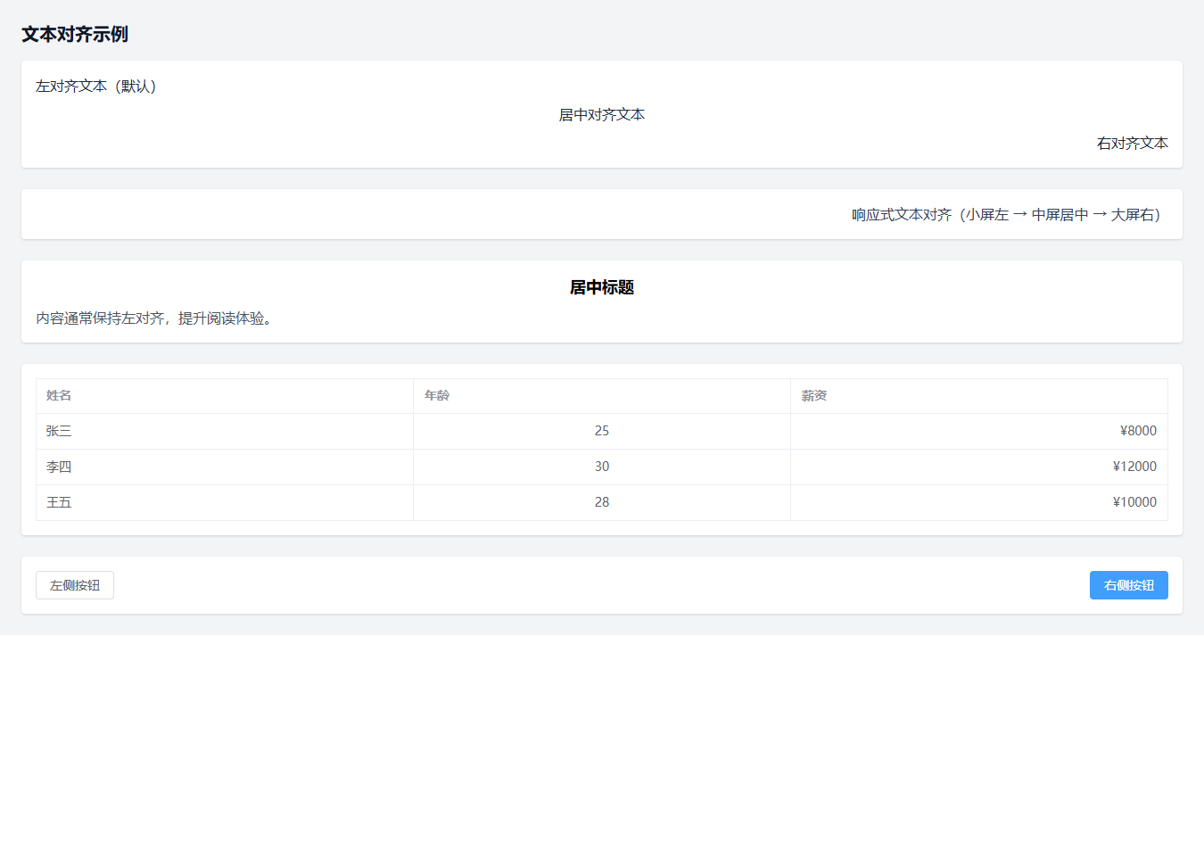
Task: Click the salary cell ¥10000
Action: (1134, 502)
